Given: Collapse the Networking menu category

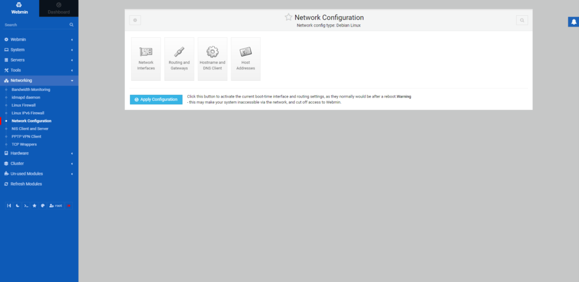Looking at the screenshot, I should (39, 81).
